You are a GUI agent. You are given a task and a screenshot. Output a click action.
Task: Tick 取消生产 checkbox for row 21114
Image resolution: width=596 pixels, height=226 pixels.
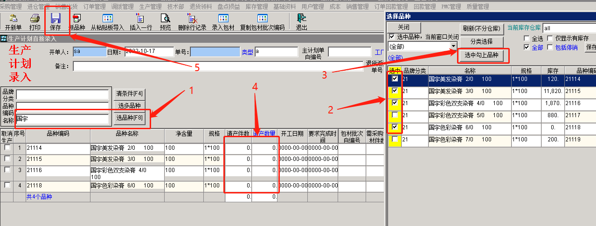pos(7,147)
